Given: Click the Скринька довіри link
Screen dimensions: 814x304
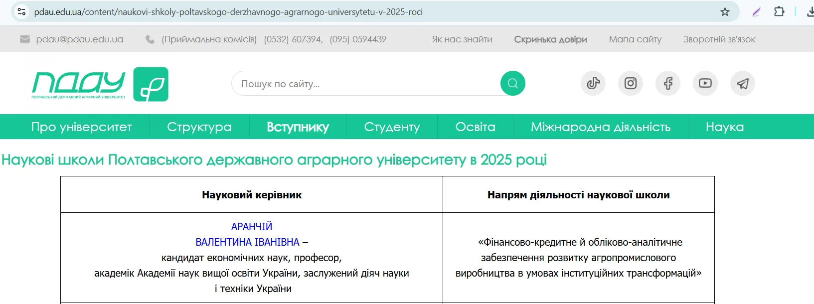Looking at the screenshot, I should point(550,39).
